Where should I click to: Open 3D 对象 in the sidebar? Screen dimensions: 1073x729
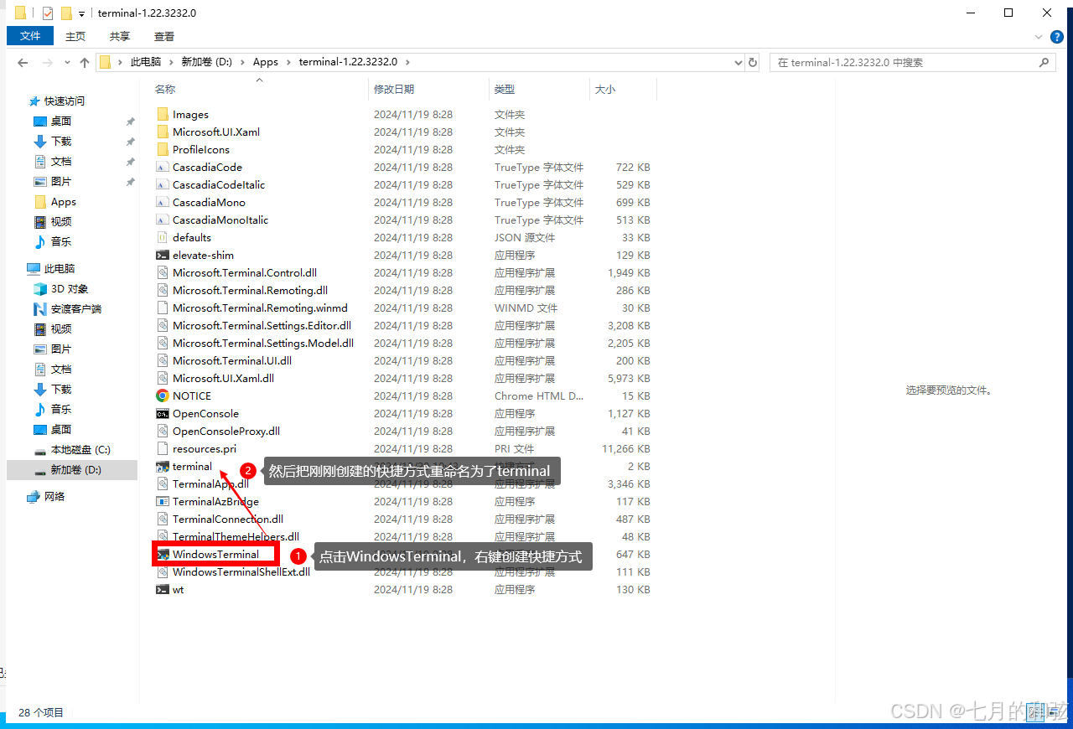[x=70, y=289]
